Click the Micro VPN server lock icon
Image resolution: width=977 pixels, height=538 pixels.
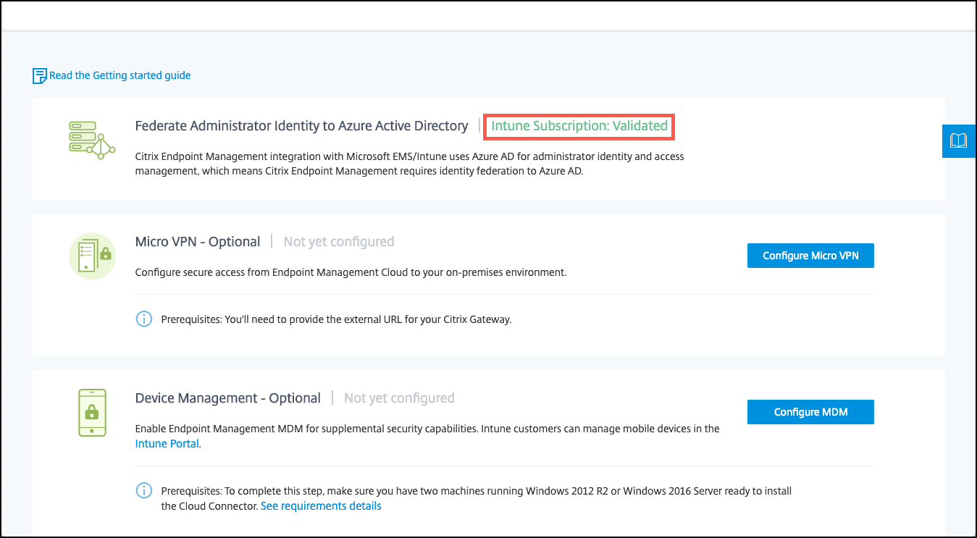click(93, 256)
